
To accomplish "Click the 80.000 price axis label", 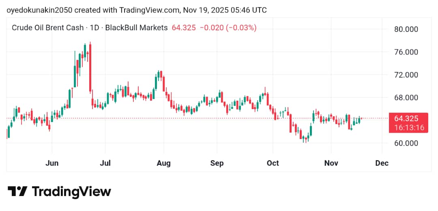I will pyautogui.click(x=406, y=30).
